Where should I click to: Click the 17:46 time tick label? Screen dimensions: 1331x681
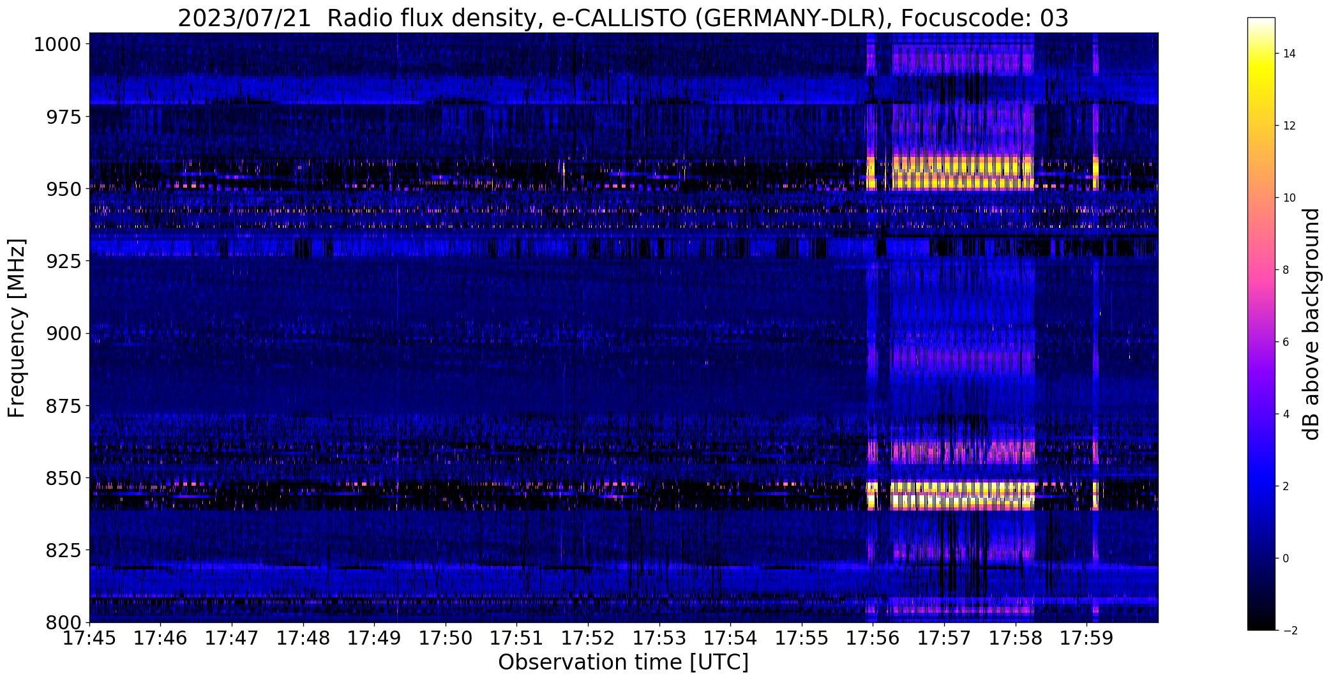161,638
